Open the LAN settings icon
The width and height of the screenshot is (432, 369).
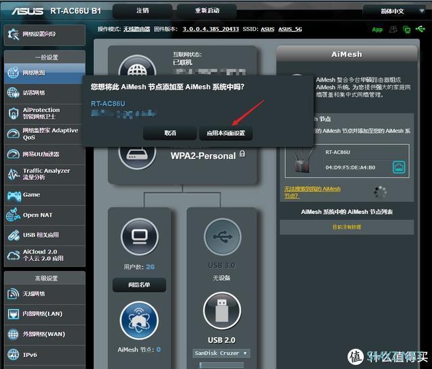pos(13,314)
